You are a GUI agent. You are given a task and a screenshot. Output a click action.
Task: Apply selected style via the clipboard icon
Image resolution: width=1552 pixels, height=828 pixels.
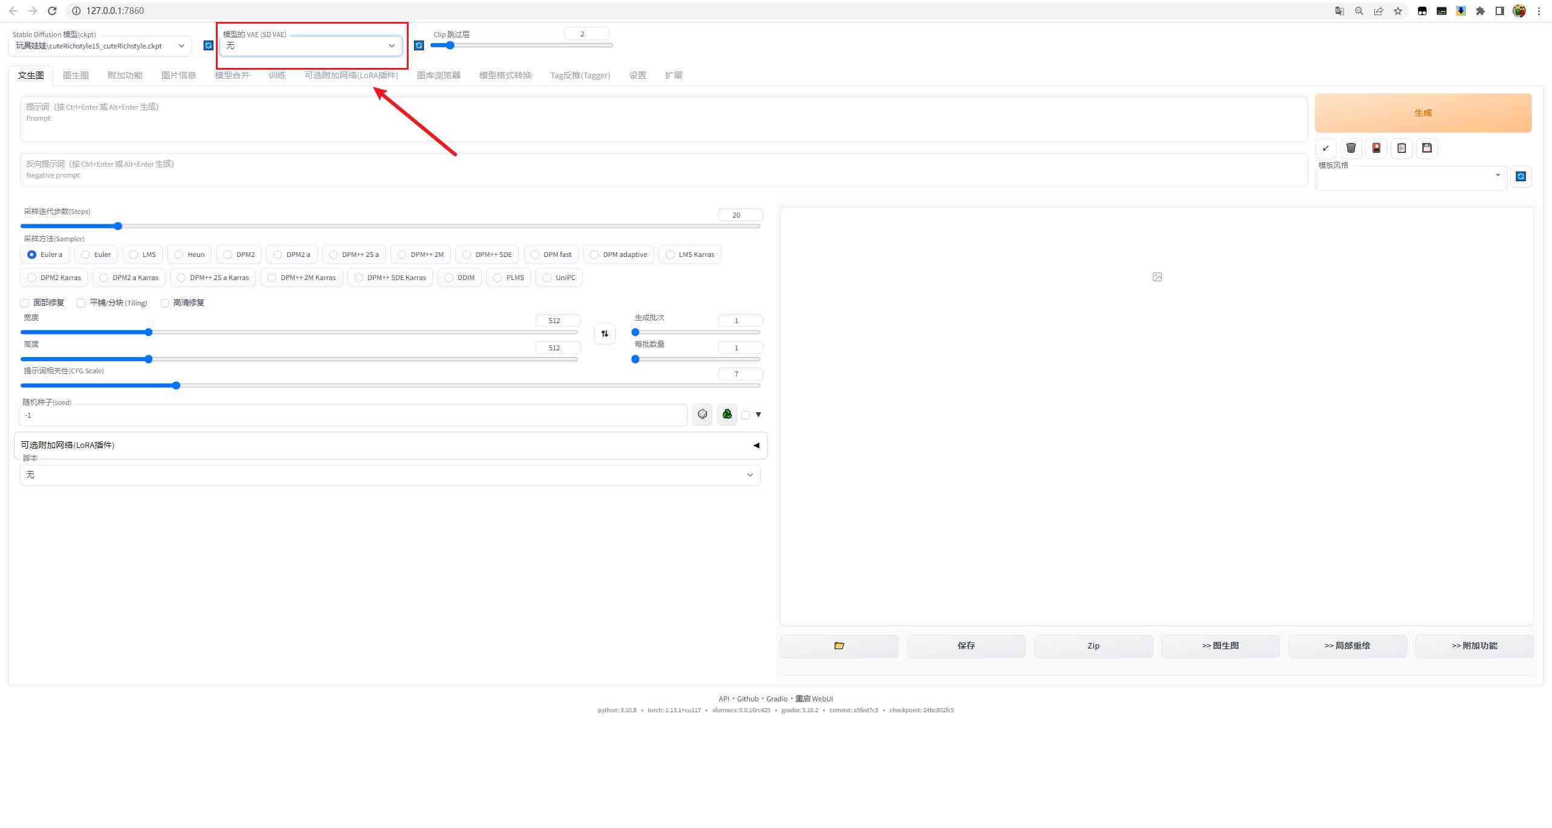click(1402, 149)
